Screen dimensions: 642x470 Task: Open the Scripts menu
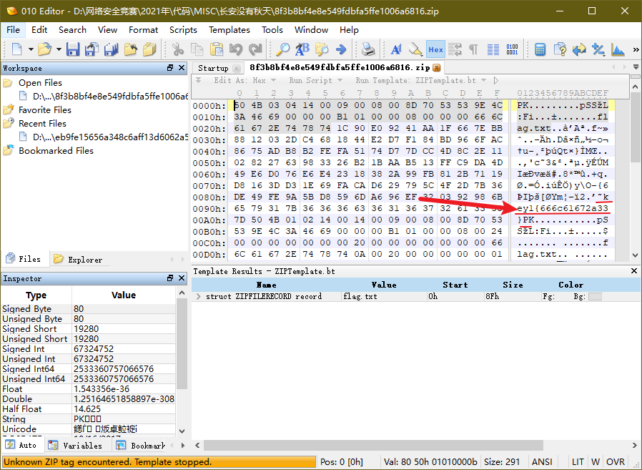click(183, 30)
